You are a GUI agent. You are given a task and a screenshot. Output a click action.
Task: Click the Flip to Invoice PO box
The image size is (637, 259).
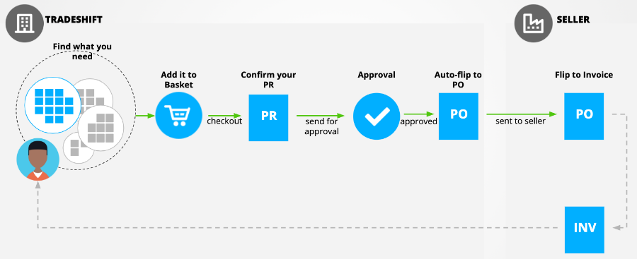point(584,116)
